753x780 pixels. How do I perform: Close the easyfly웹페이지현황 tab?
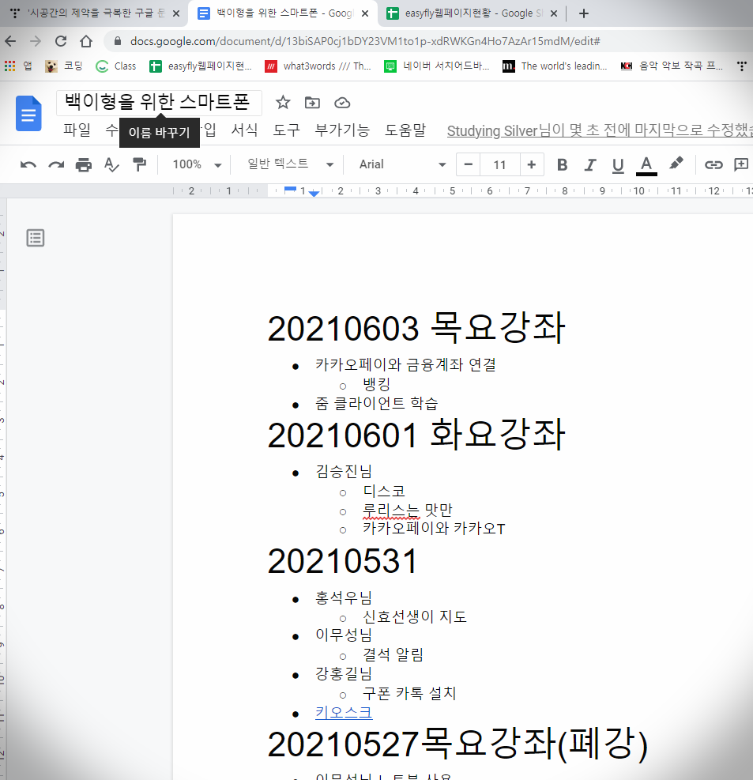(x=554, y=13)
